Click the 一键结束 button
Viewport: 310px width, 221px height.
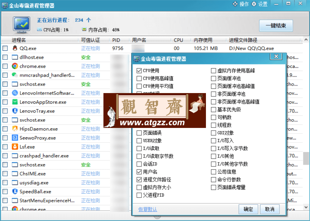(276, 26)
